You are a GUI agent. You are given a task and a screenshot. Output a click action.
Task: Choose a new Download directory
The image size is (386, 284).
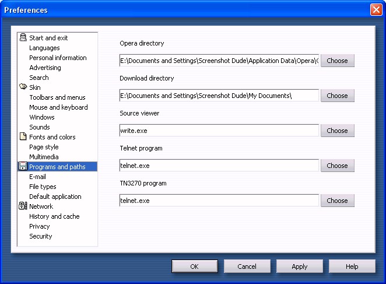point(337,96)
